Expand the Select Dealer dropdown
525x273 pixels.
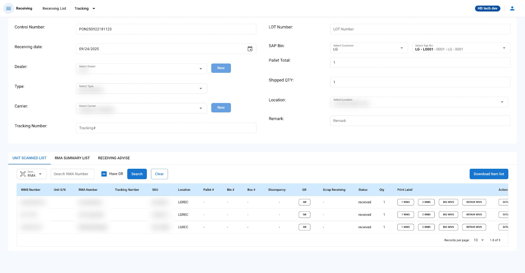coord(200,69)
